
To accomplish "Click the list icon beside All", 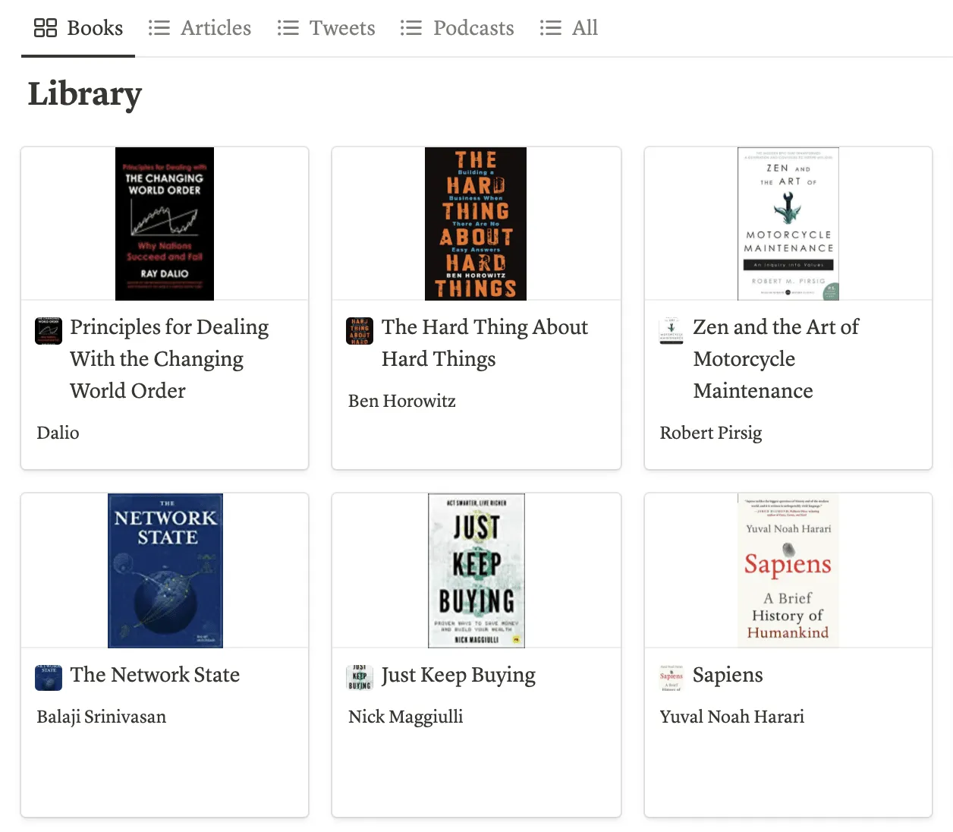I will pos(551,28).
